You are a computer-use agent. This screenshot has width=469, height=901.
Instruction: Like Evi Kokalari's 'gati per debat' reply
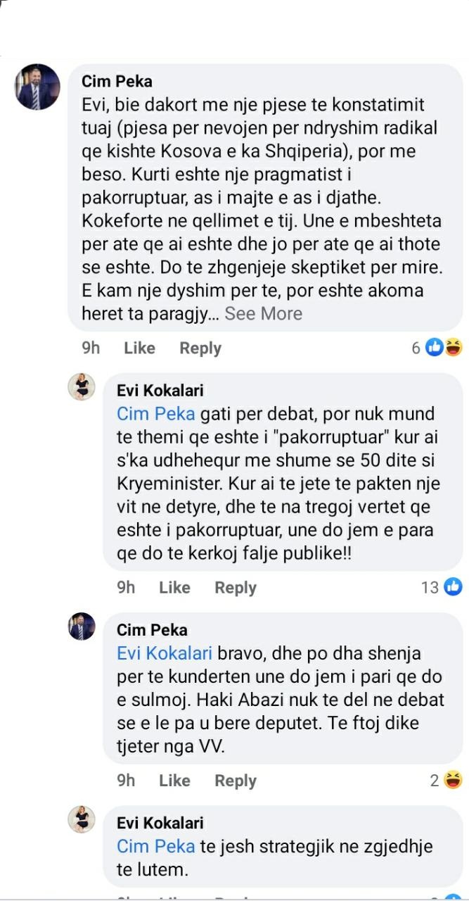click(174, 587)
